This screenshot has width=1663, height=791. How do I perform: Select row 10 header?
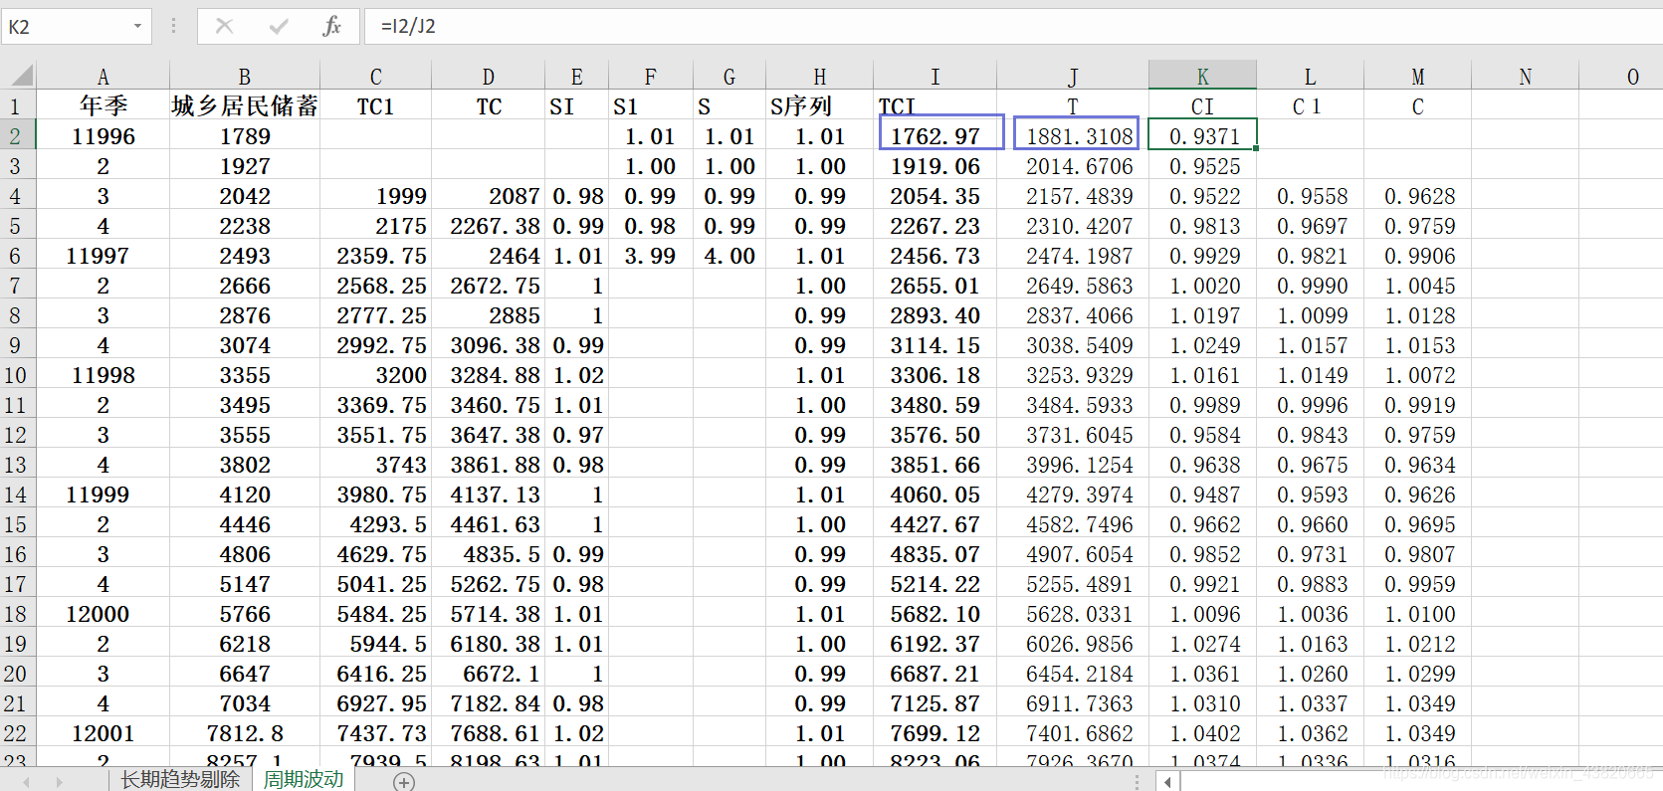coord(15,375)
